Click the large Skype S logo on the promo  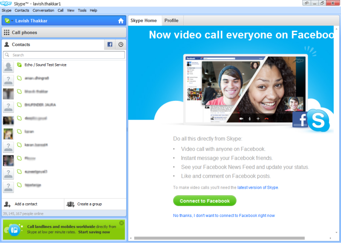tap(318, 120)
